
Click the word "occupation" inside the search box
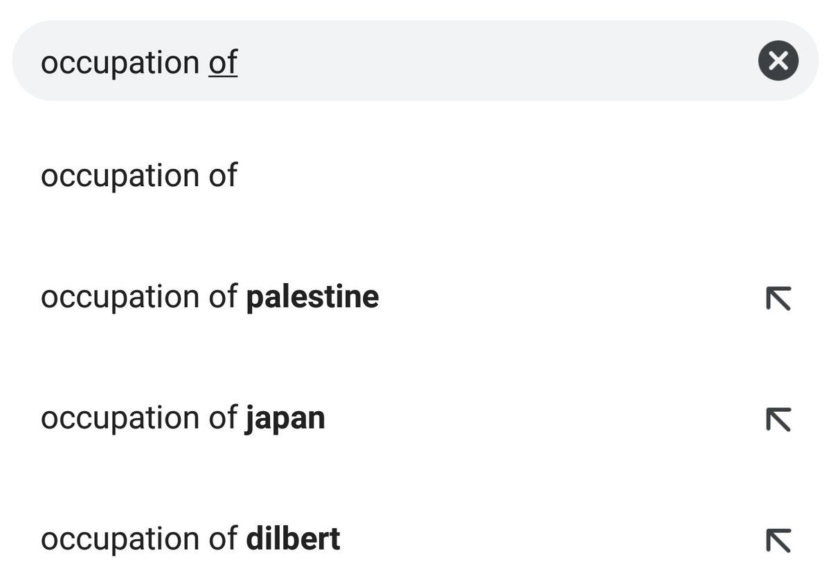point(120,63)
